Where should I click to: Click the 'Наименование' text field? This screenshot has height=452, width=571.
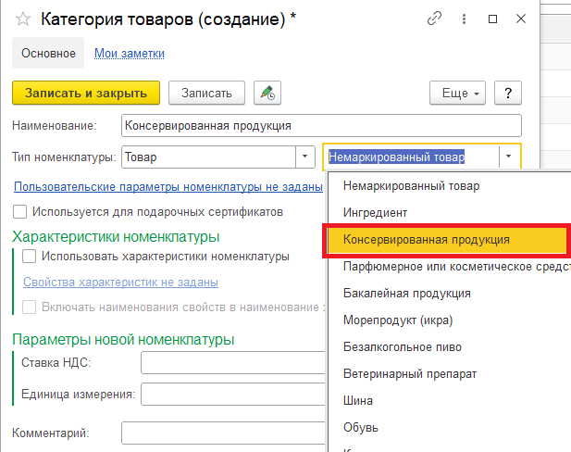[321, 126]
